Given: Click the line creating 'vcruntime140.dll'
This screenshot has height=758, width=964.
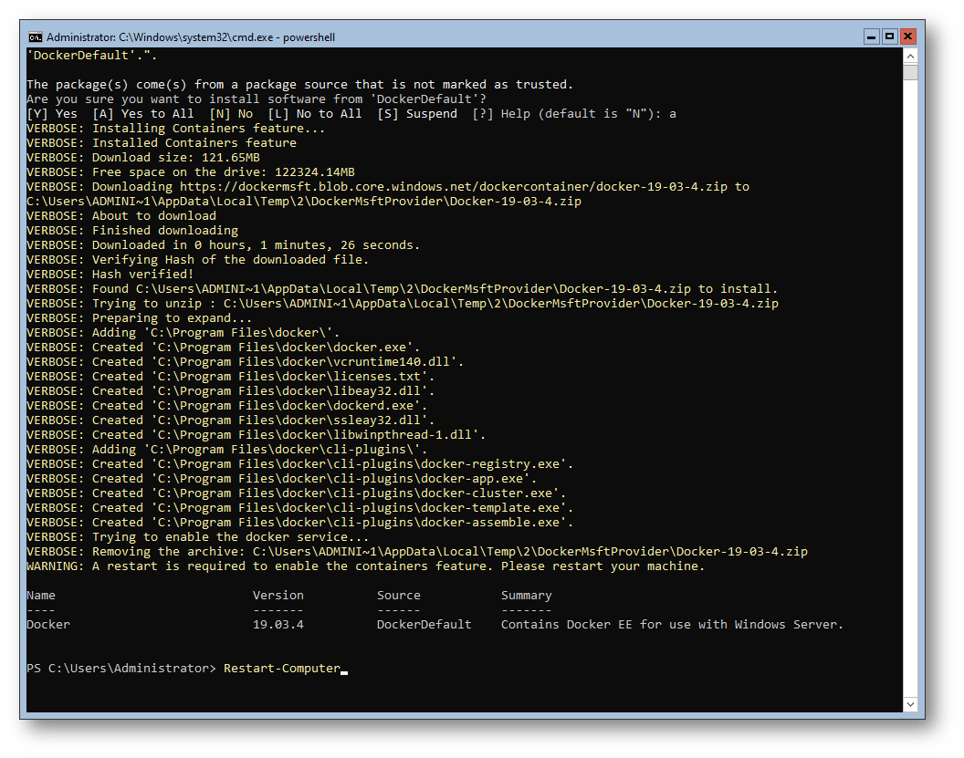Looking at the screenshot, I should point(245,362).
